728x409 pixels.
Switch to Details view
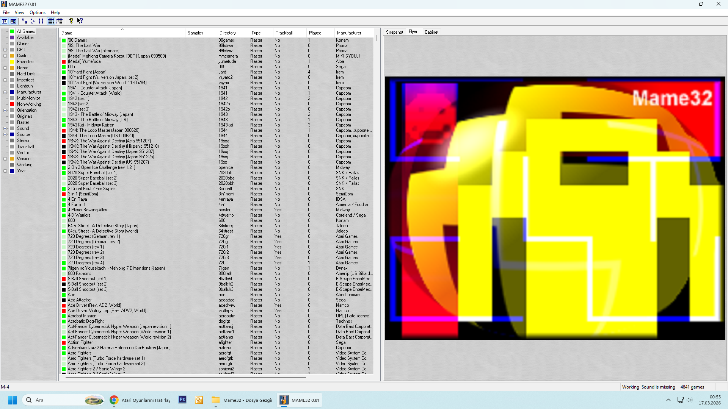pos(51,21)
